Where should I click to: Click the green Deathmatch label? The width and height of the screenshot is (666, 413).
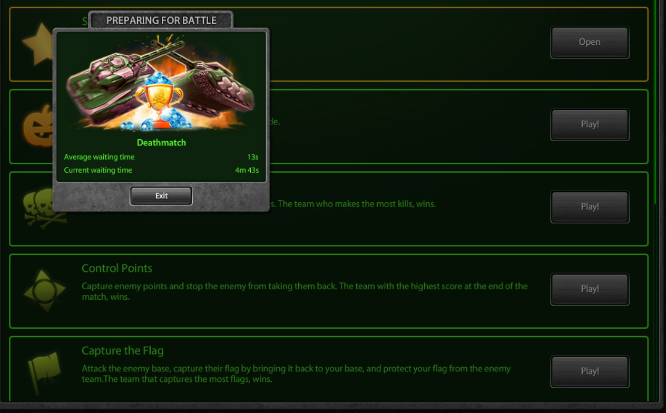(x=161, y=143)
